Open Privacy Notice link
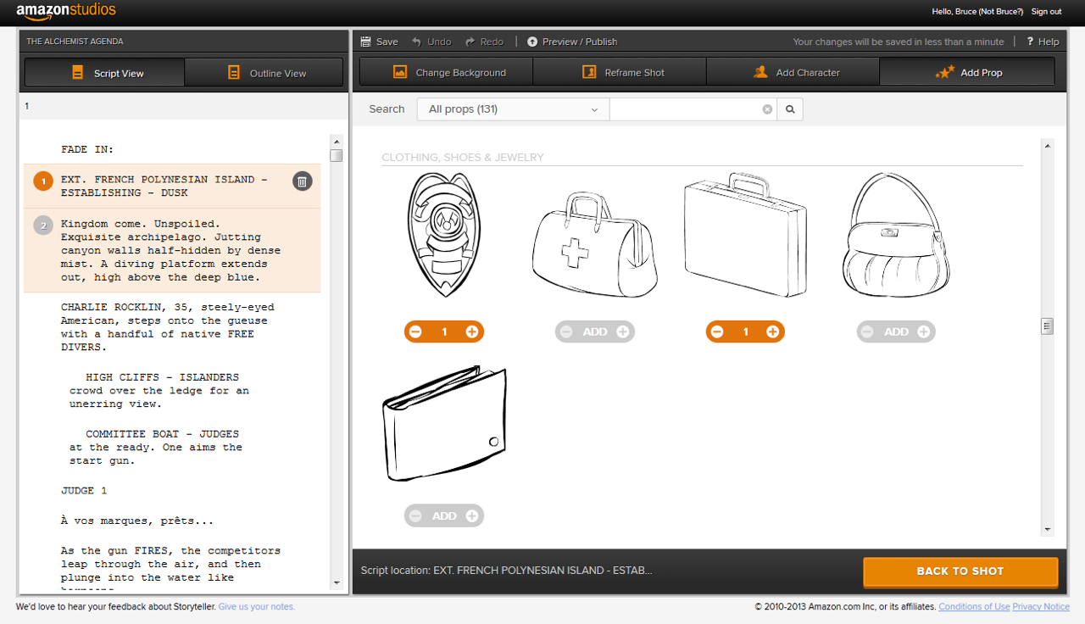The width and height of the screenshot is (1085, 624). click(1041, 607)
